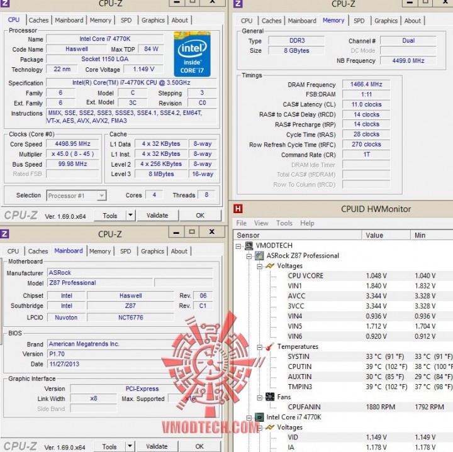Open Processor #1 selection dropdown
453x452 pixels.
101,196
